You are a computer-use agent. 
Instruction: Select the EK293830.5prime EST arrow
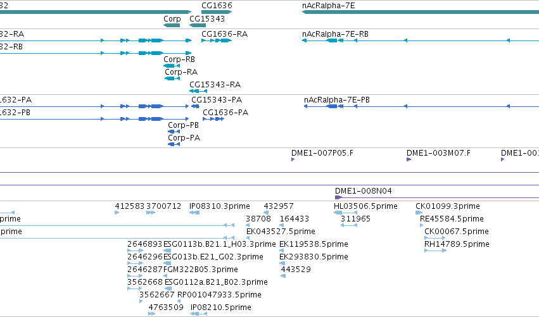(x=281, y=263)
